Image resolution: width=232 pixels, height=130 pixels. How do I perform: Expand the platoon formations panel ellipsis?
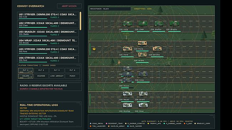(78, 80)
